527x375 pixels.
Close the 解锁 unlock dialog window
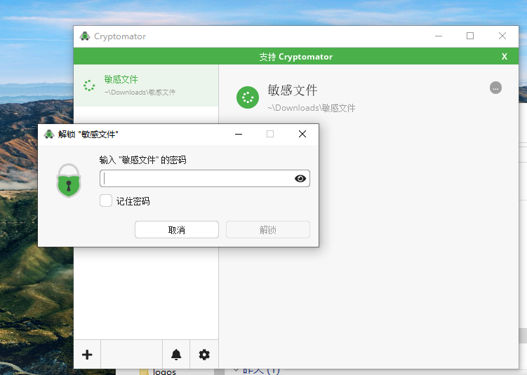pyautogui.click(x=302, y=135)
